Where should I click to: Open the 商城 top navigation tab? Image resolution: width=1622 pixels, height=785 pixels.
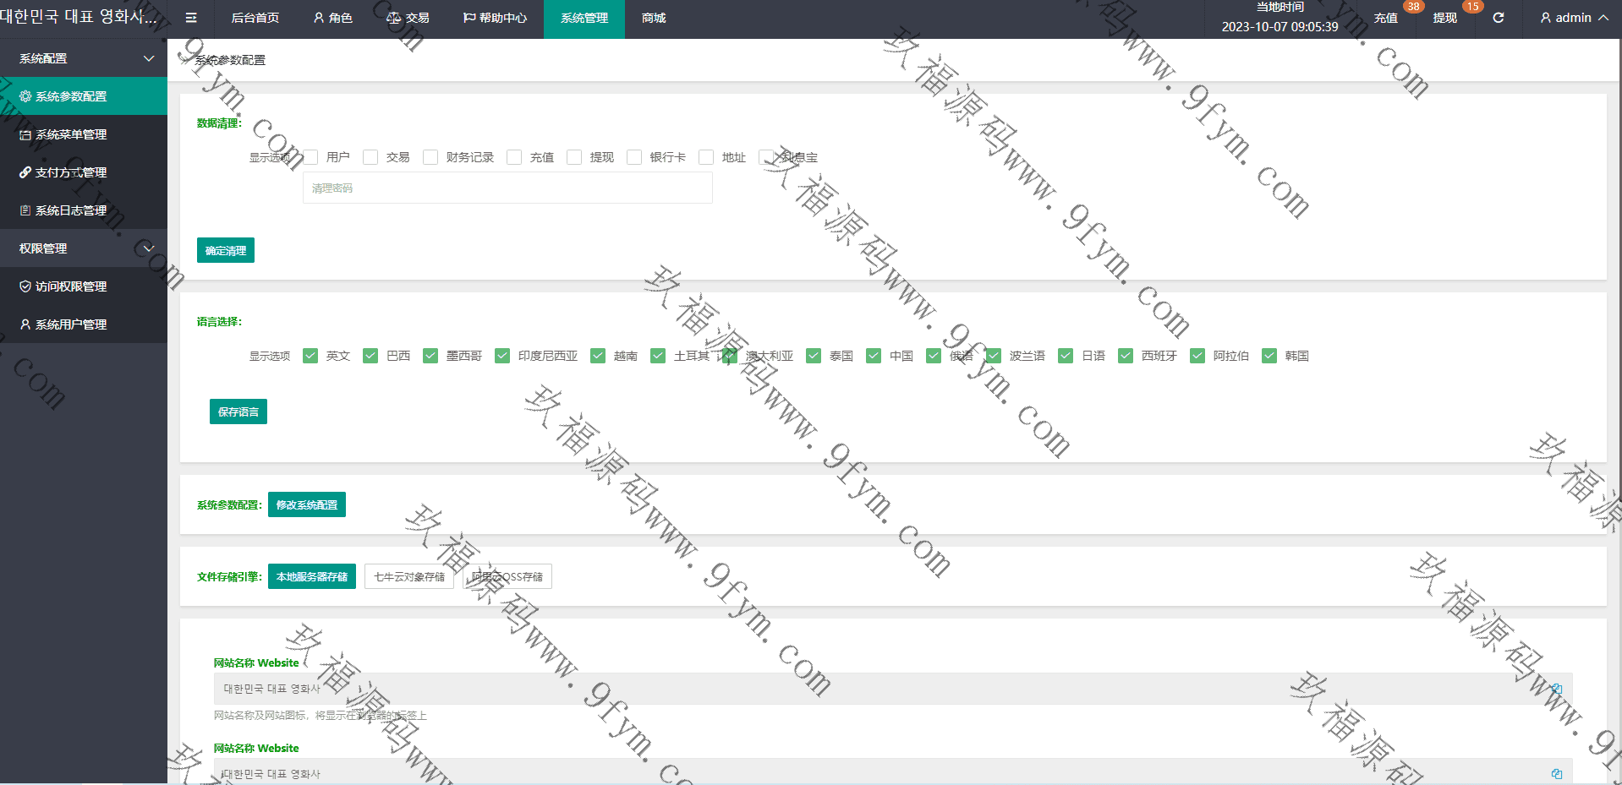click(654, 18)
